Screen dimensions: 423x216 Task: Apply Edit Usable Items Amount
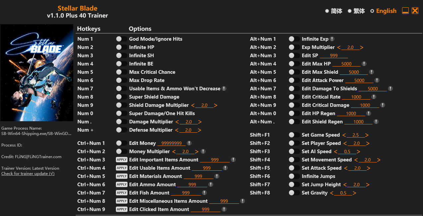[x=122, y=168]
